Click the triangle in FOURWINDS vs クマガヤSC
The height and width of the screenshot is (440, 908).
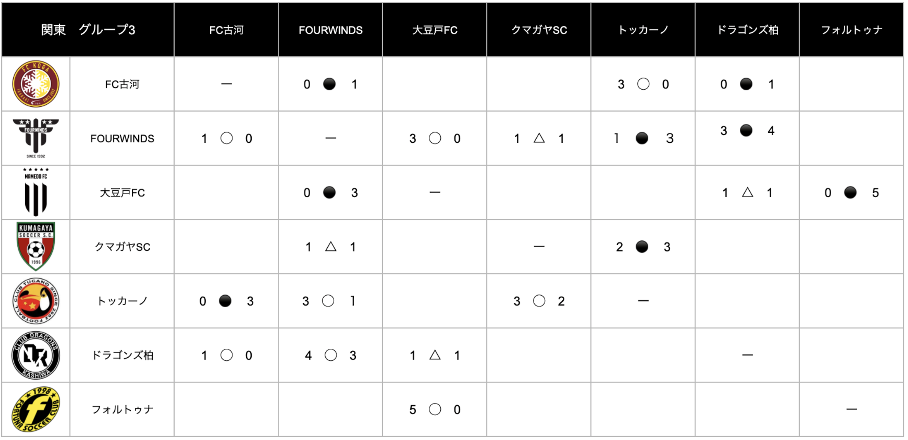[x=539, y=138]
